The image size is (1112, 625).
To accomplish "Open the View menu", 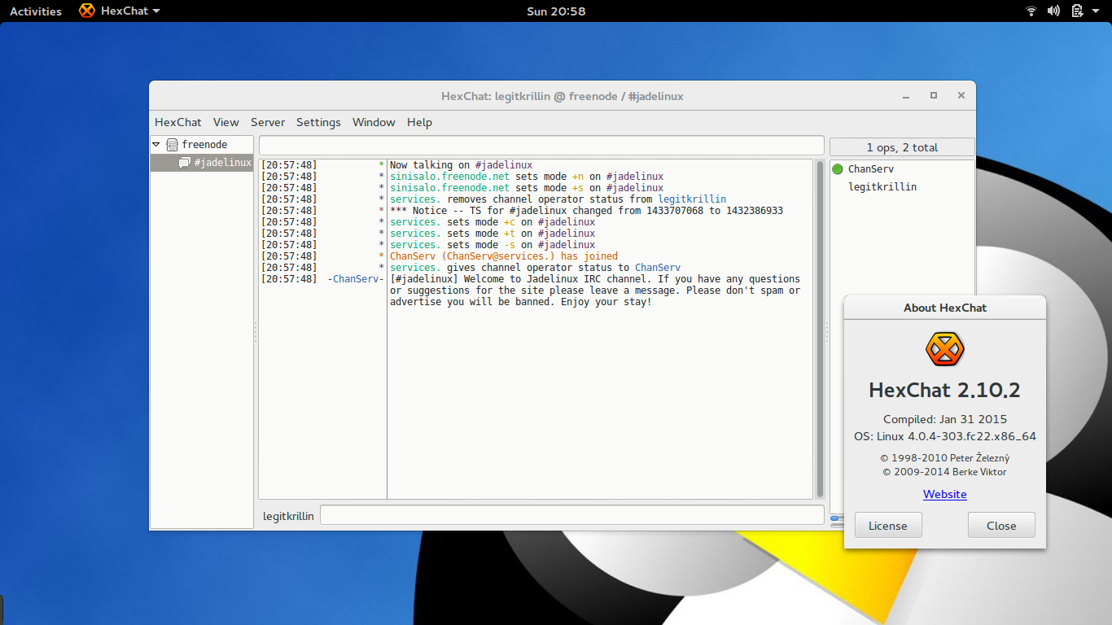I will pyautogui.click(x=225, y=122).
